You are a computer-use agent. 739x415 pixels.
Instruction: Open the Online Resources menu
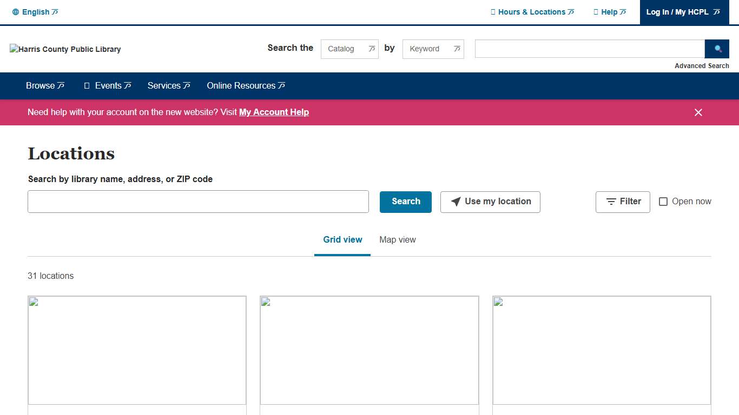pyautogui.click(x=246, y=86)
